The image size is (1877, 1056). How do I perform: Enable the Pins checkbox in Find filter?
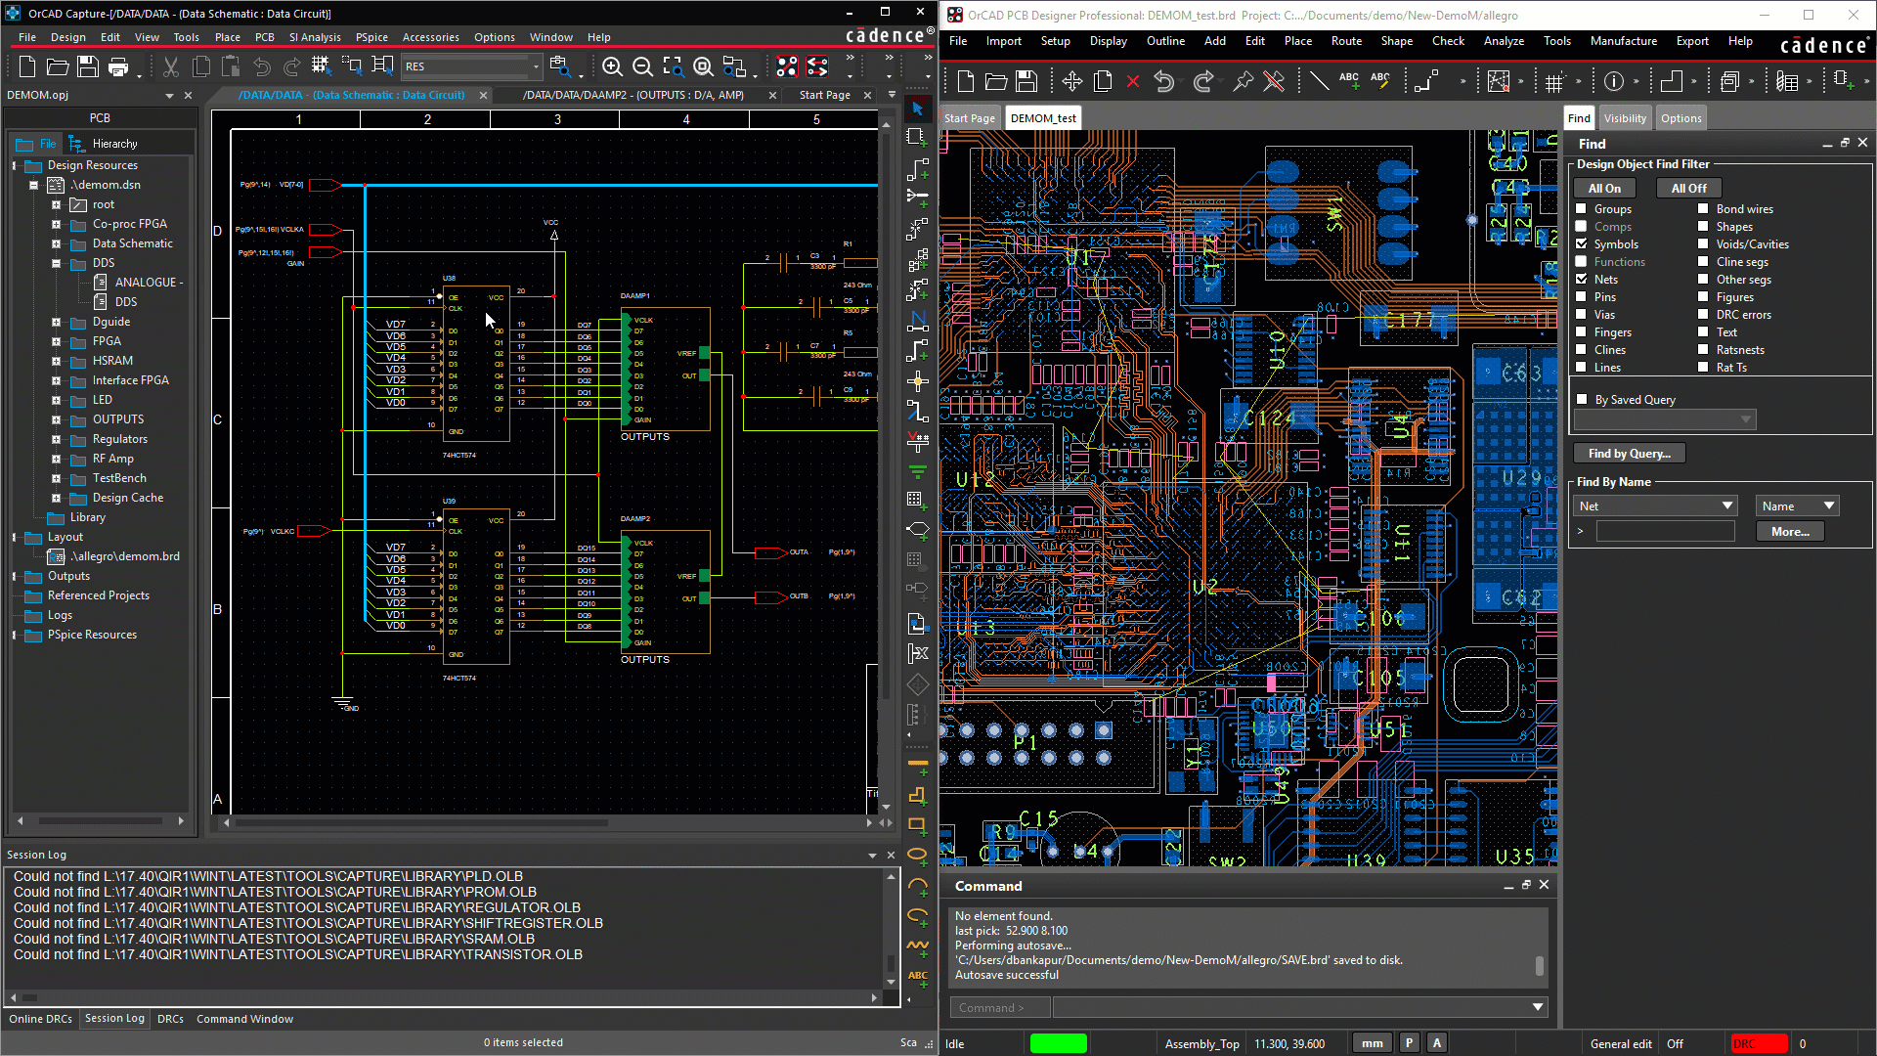[1582, 296]
